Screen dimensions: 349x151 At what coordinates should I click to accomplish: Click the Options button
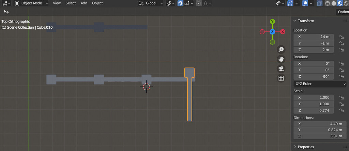point(343,12)
